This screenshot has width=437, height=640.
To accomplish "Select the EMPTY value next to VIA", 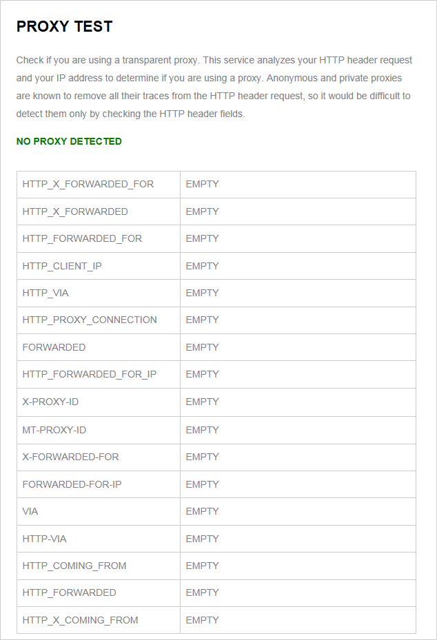I will click(x=202, y=511).
